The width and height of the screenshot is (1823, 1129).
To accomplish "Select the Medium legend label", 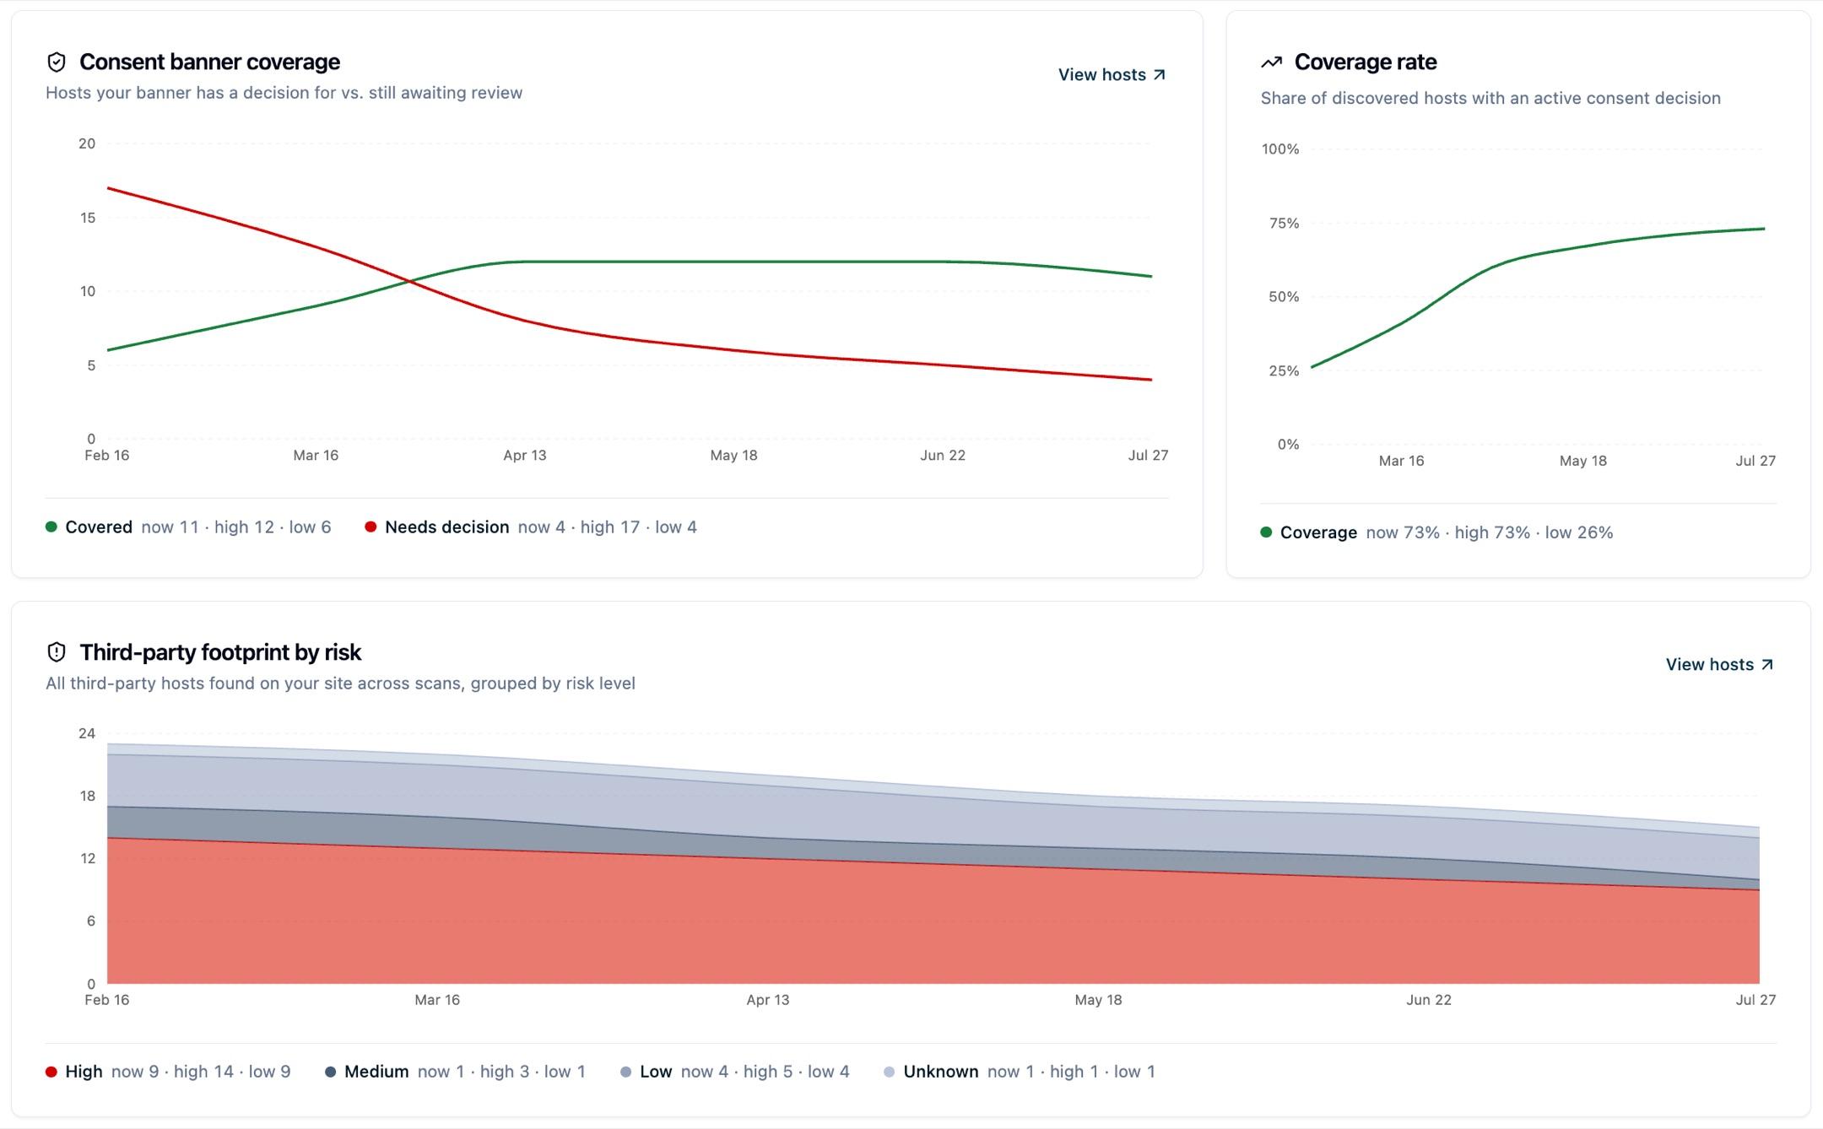I will click(376, 1072).
